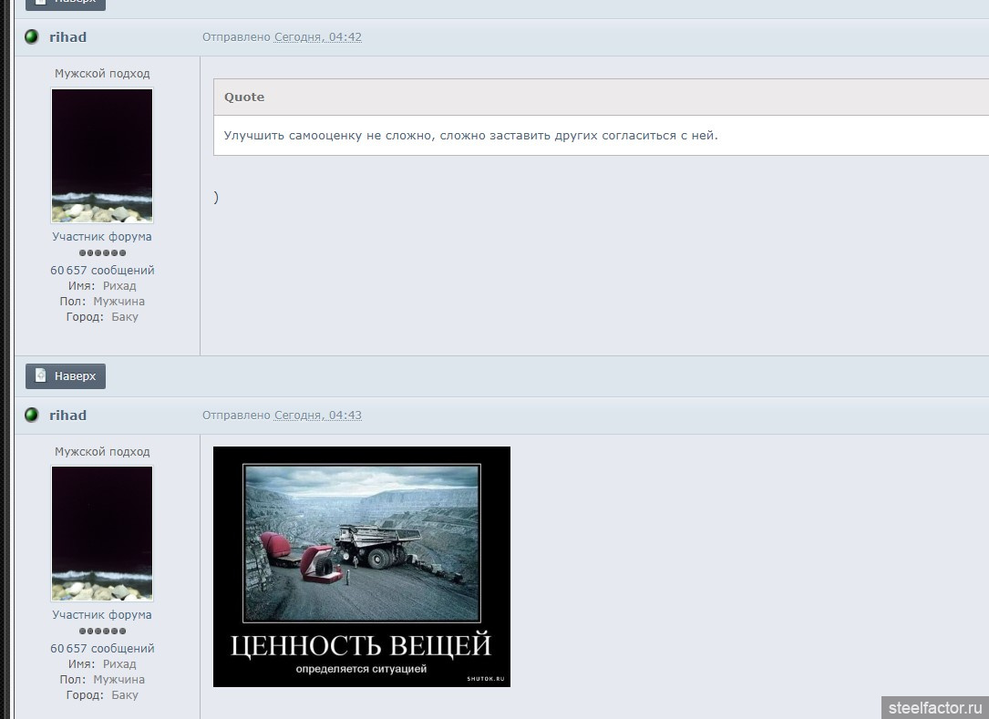This screenshot has height=719, width=989.
Task: Select the quoted text starting with Улучшить самооценку
Action: 470,136
